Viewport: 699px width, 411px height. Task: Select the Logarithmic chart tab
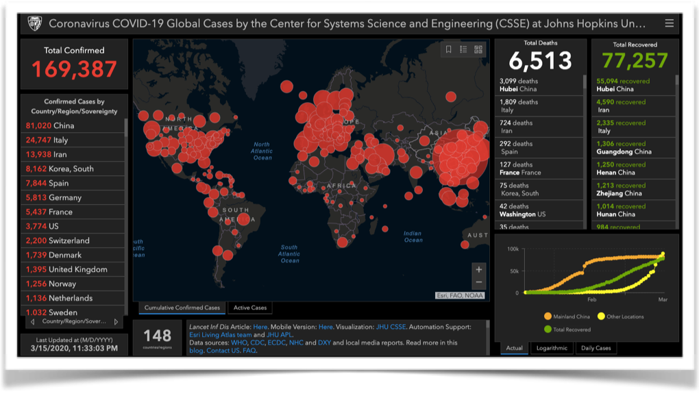552,348
